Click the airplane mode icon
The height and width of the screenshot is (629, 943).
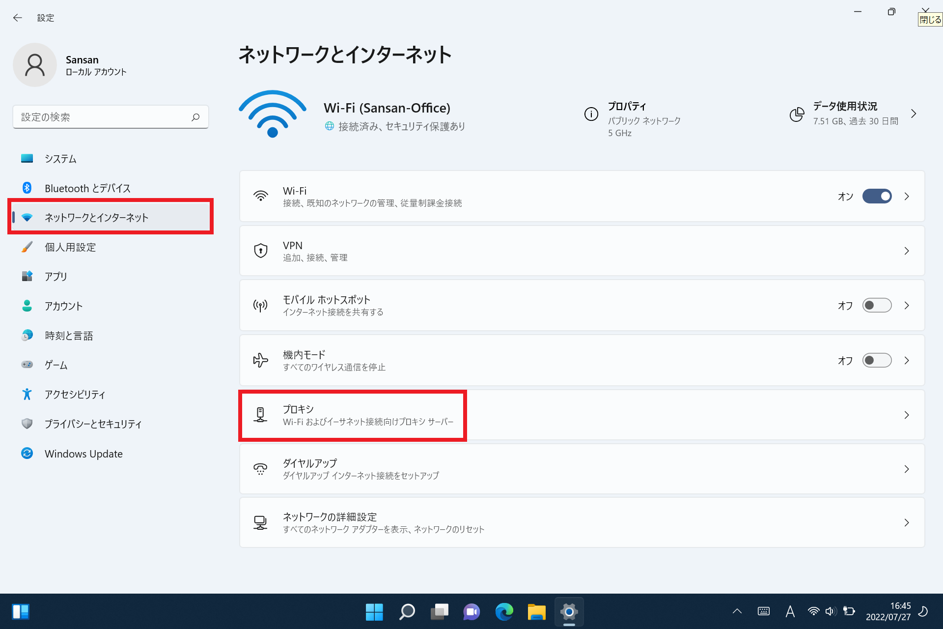260,360
